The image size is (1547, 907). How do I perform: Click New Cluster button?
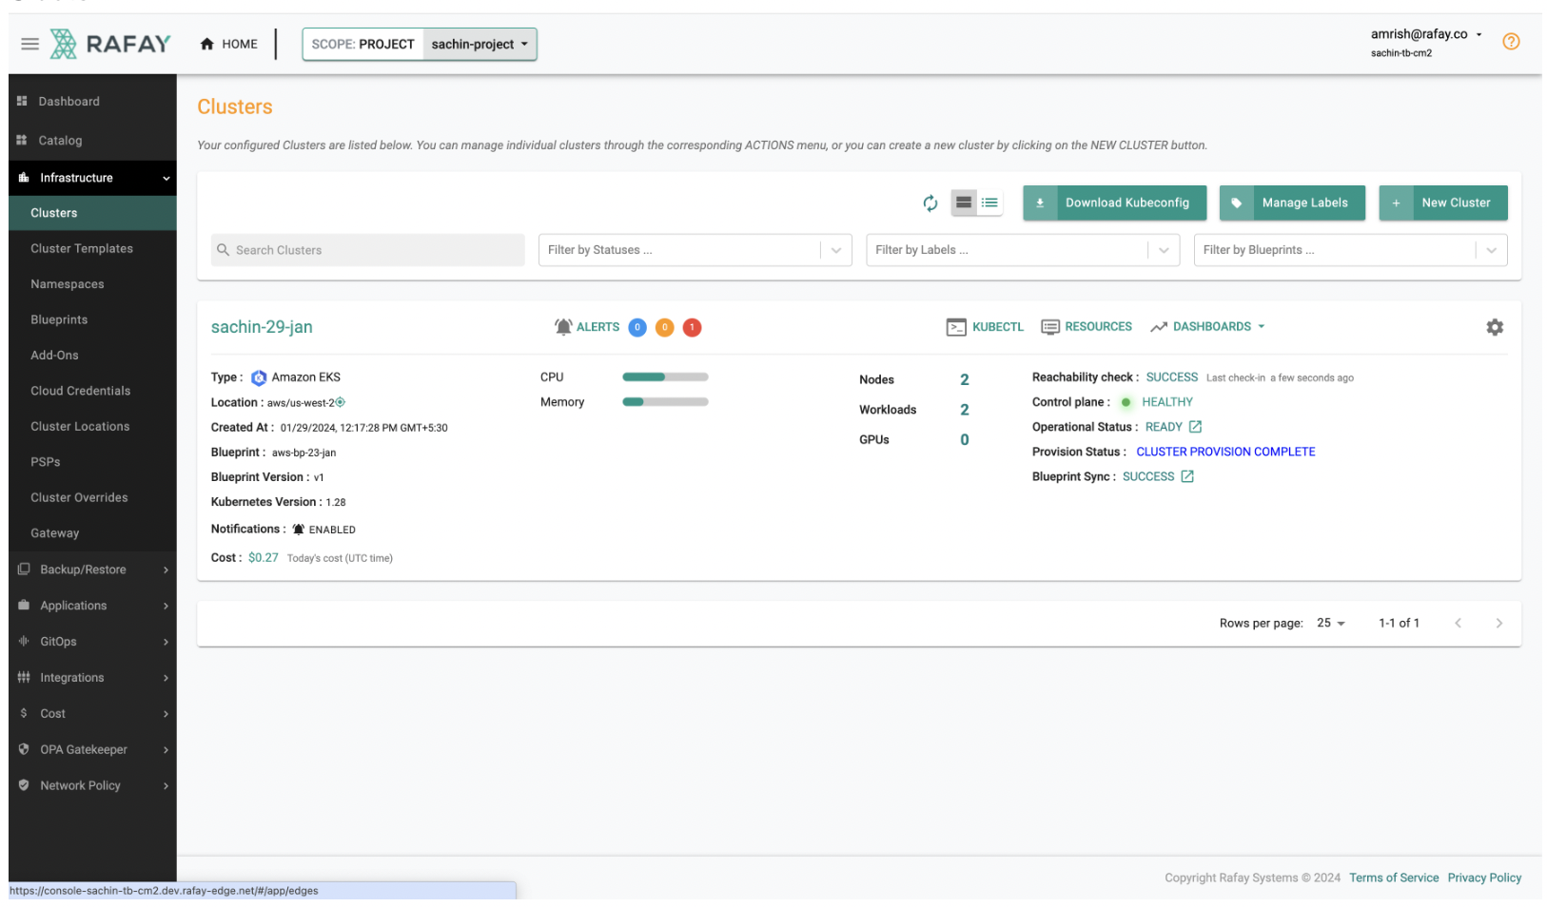coord(1443,203)
